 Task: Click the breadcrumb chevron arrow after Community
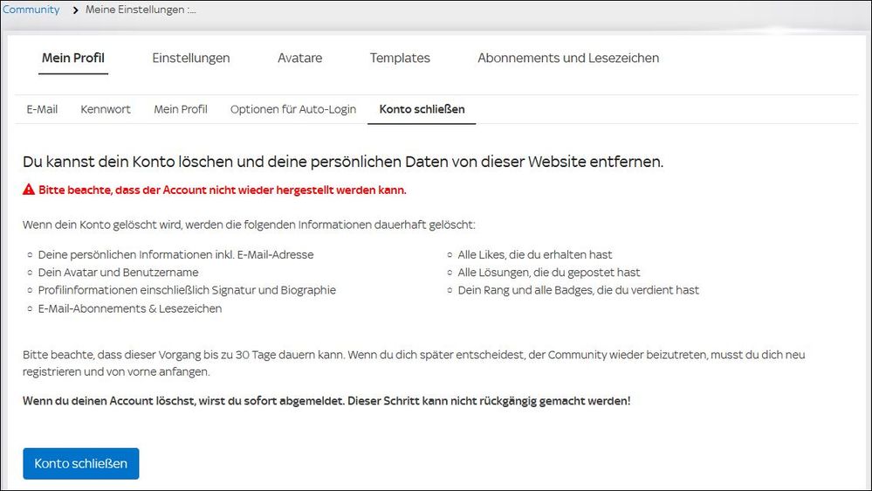[x=74, y=10]
